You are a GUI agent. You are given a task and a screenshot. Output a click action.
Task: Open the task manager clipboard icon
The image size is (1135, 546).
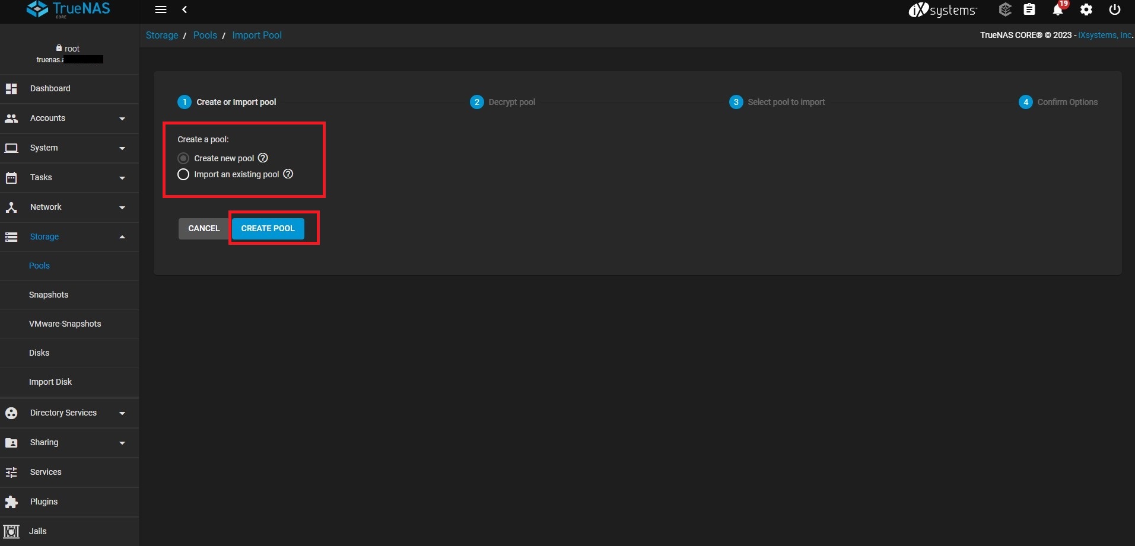1030,9
